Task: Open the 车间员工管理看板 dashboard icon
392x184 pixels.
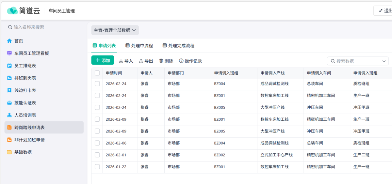Action: pyautogui.click(x=9, y=53)
